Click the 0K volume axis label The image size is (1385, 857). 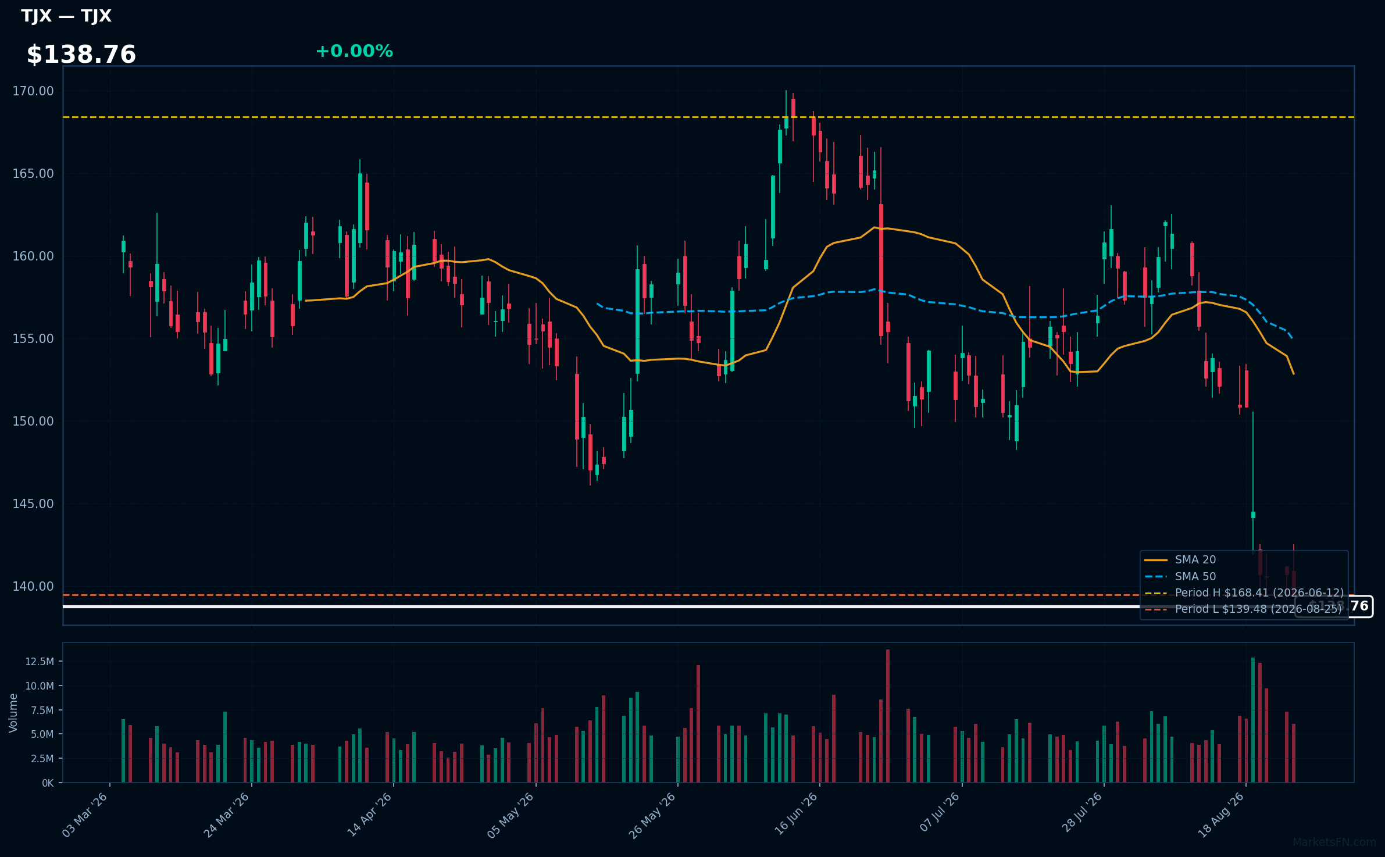pyautogui.click(x=48, y=783)
